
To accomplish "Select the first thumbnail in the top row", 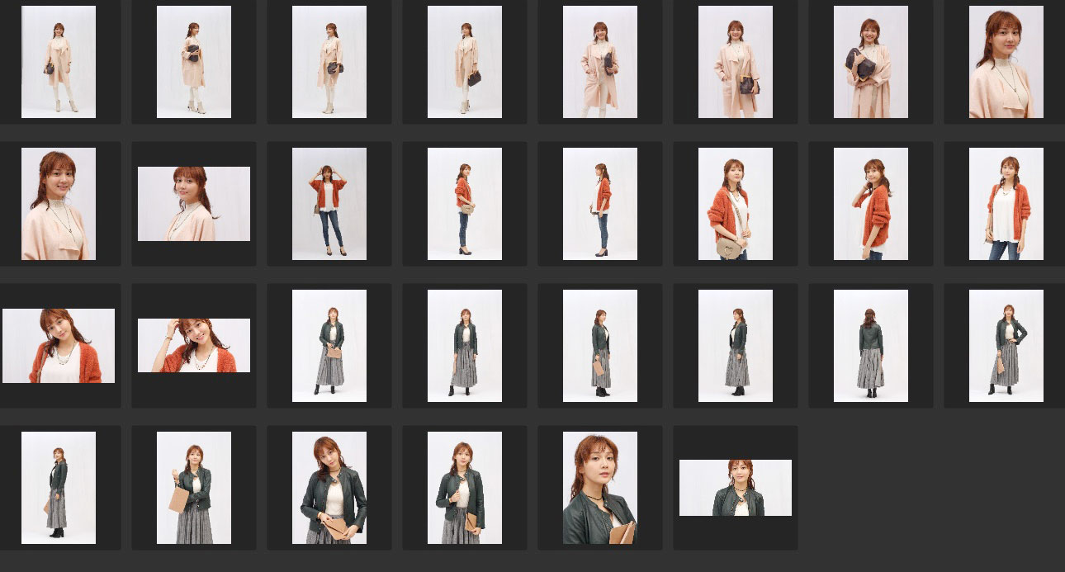I will [x=59, y=62].
